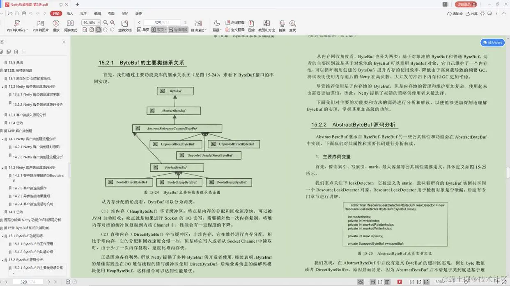The height and width of the screenshot is (286, 510).
Task: Open bookmark 13.3 客户端接入源码分析
Action: (x=27, y=115)
